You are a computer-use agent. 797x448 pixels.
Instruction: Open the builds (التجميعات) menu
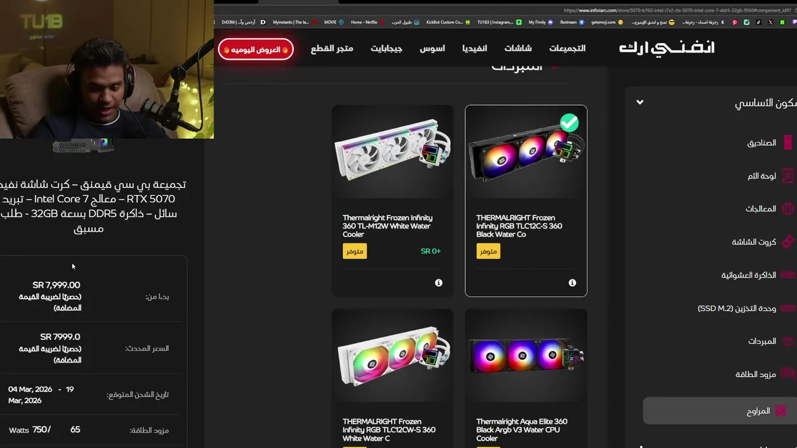[x=567, y=48]
